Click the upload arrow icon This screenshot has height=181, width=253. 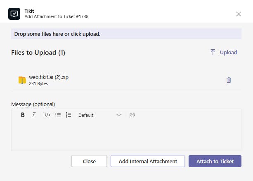[213, 52]
